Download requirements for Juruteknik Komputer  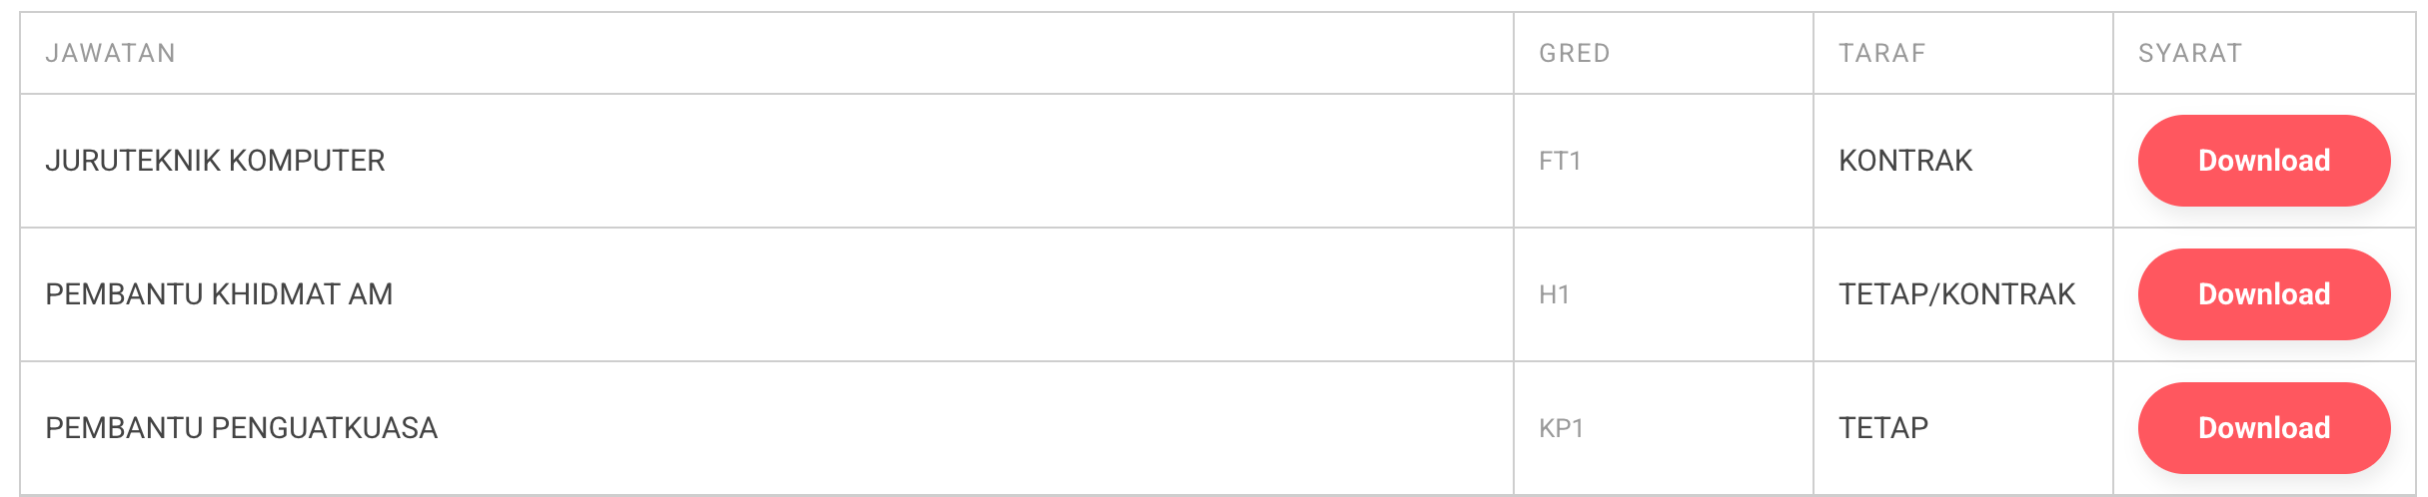(x=2263, y=161)
